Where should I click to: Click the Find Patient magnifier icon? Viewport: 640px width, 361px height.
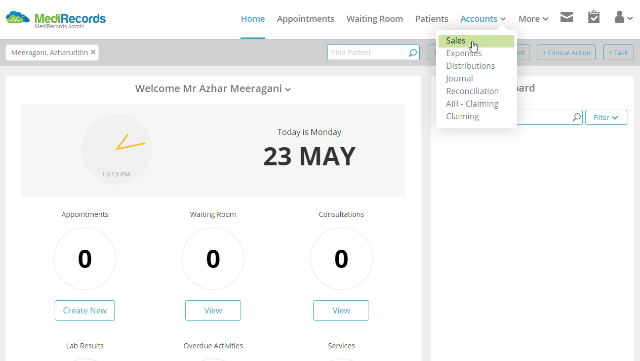[413, 53]
